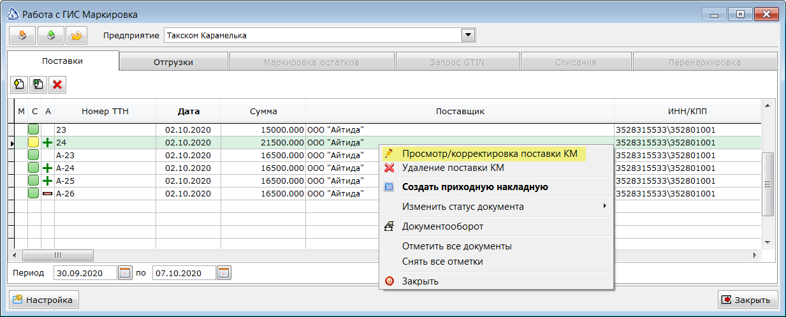Click the ТТН number cell 23

(x=105, y=129)
